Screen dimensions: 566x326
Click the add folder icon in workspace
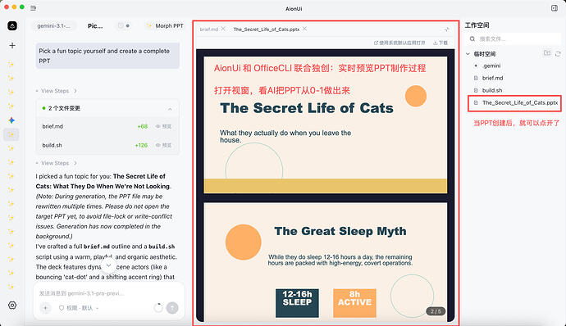547,53
